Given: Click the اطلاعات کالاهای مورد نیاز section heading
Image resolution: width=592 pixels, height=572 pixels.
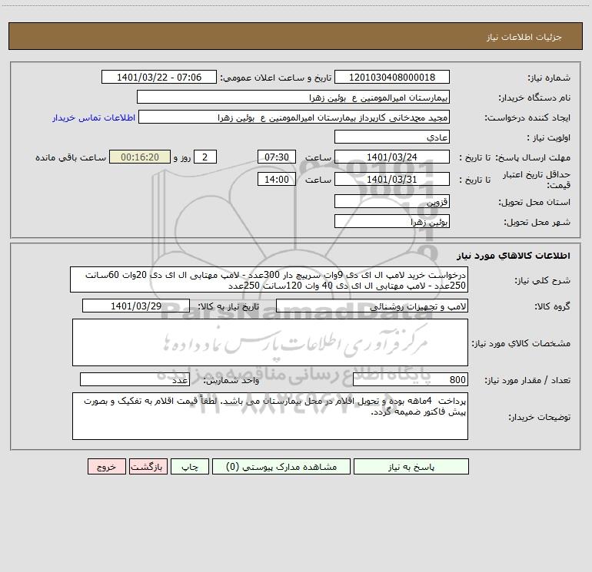Looking at the screenshot, I should (514, 256).
